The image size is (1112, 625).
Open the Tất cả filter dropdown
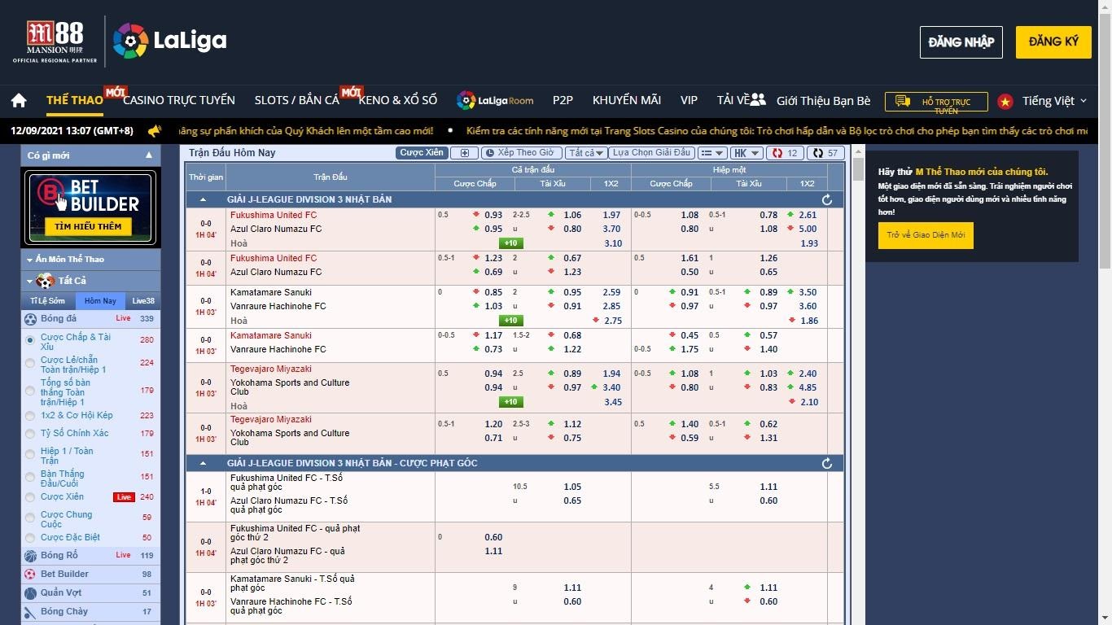(586, 153)
